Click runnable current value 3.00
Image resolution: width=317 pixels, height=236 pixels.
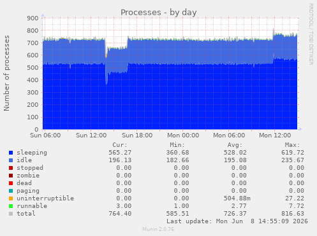[124, 206]
